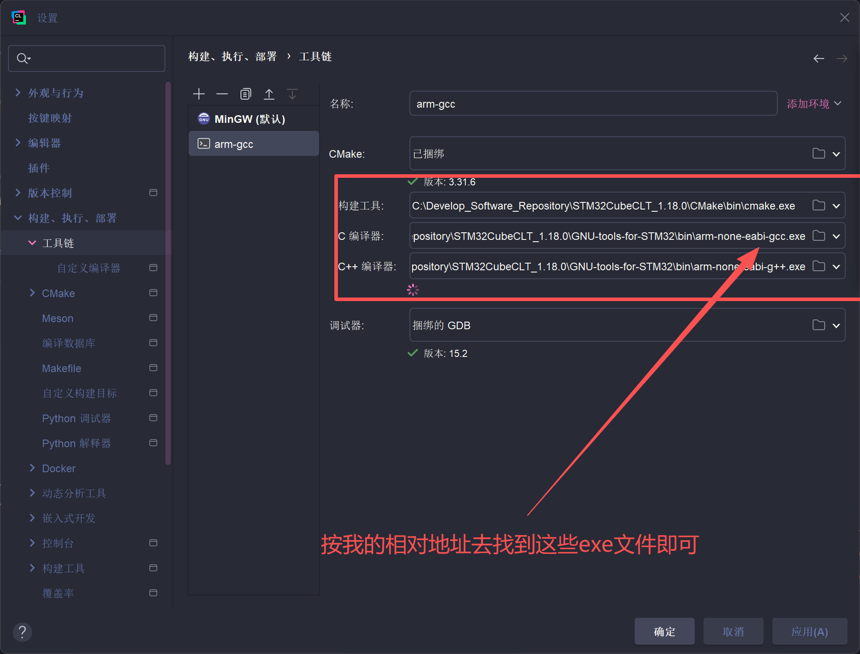
Task: Open the C++ 编译器 dropdown arrow
Action: point(836,267)
